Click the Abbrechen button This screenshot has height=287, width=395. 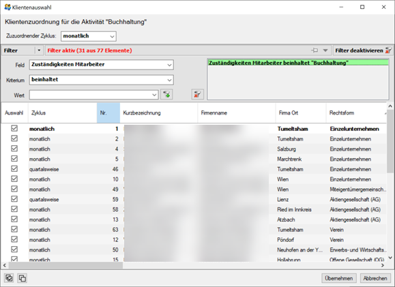[375, 278]
